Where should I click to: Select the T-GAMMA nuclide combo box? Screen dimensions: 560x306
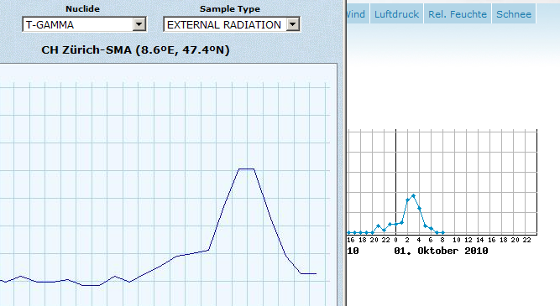84,24
